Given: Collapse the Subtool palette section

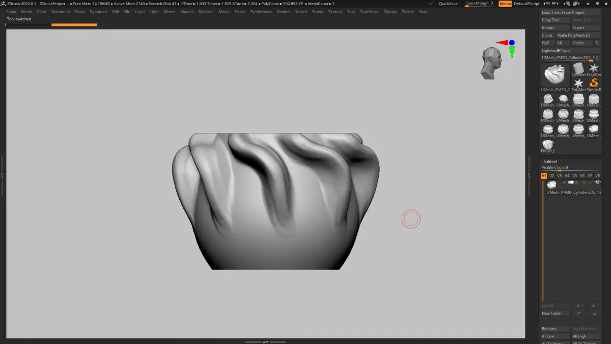Looking at the screenshot, I should tap(550, 161).
